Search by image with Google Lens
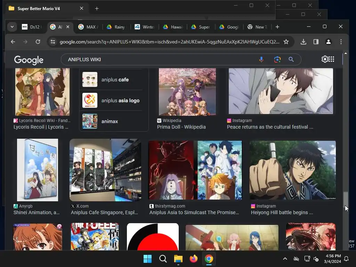356x267 pixels. point(277,59)
